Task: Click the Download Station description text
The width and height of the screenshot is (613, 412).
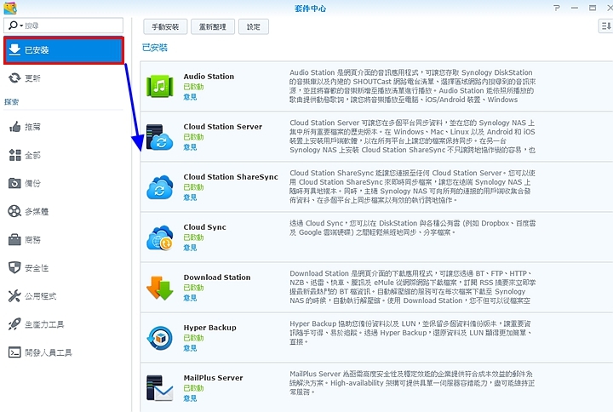Action: 412,287
